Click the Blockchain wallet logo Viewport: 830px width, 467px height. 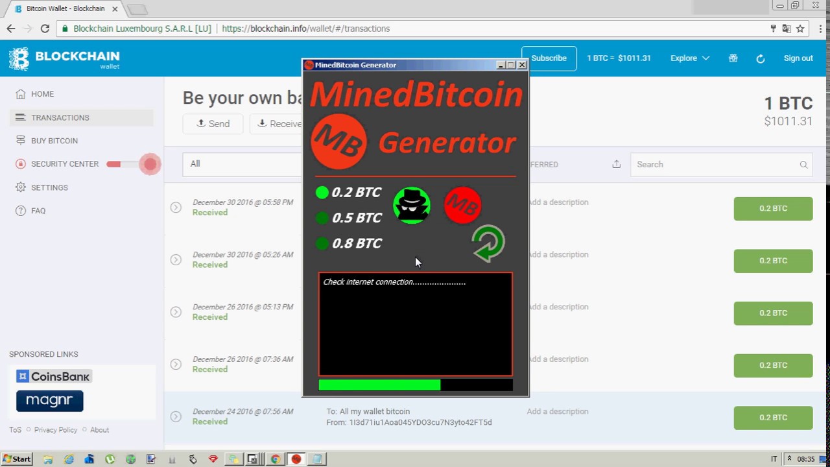(x=64, y=58)
